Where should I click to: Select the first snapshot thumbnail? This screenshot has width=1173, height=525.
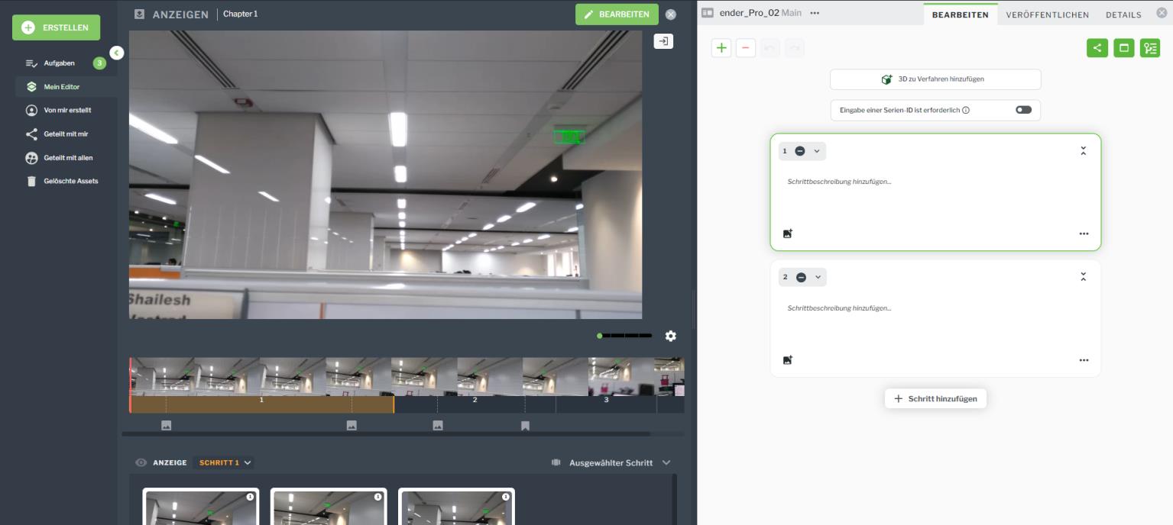[x=201, y=507]
